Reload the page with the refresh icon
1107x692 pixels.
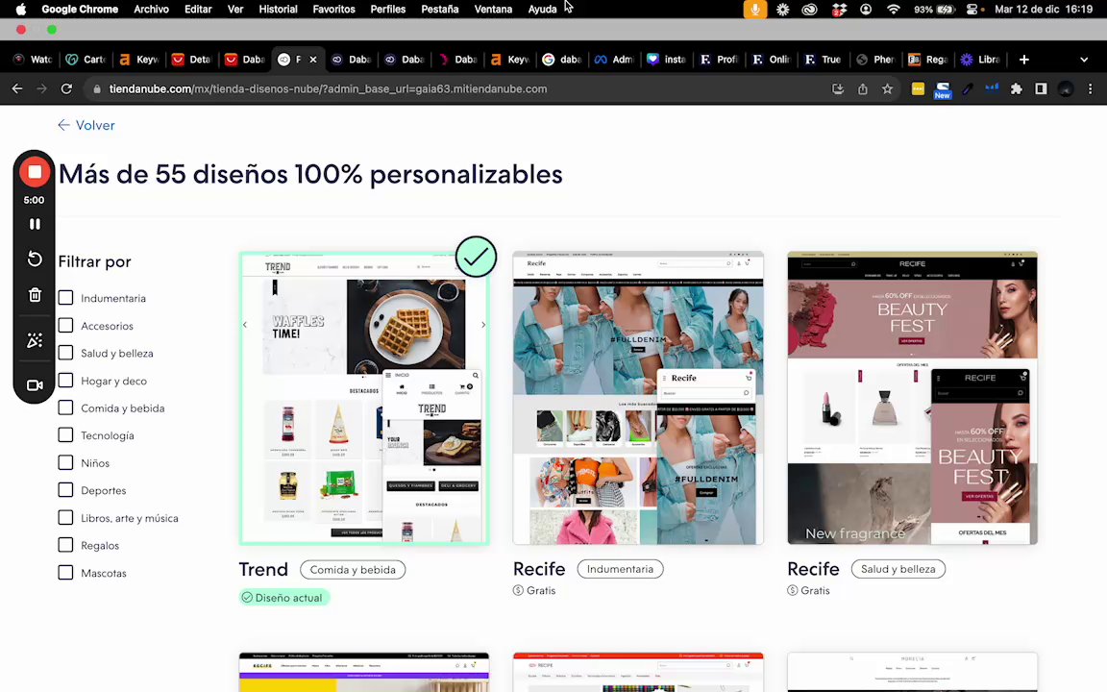pos(66,89)
